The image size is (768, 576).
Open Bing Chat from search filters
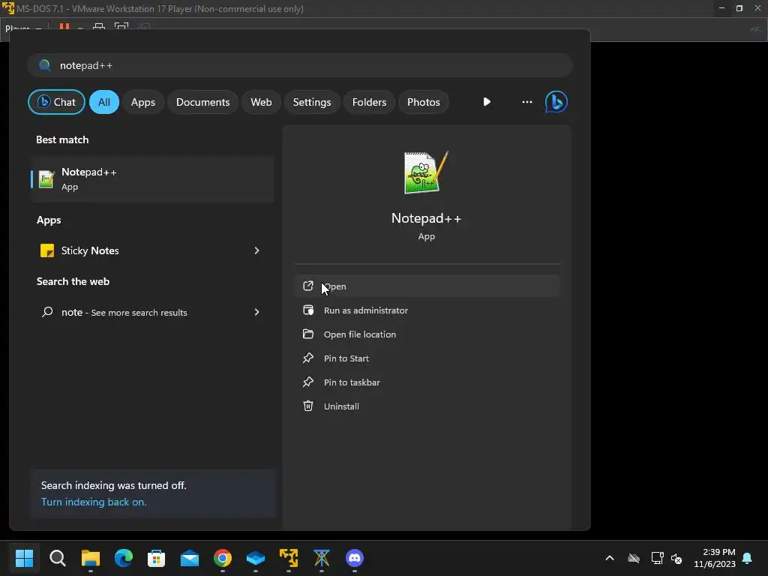coord(56,102)
